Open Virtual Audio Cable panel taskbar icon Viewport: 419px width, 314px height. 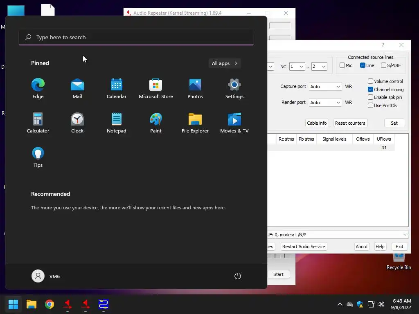104,304
